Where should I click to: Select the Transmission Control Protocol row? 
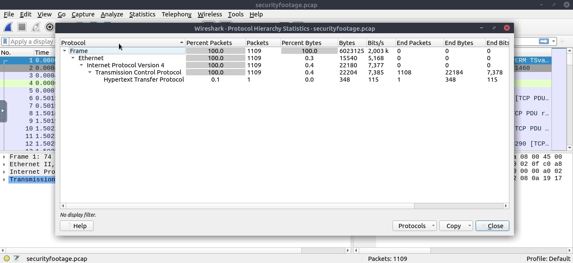285,72
